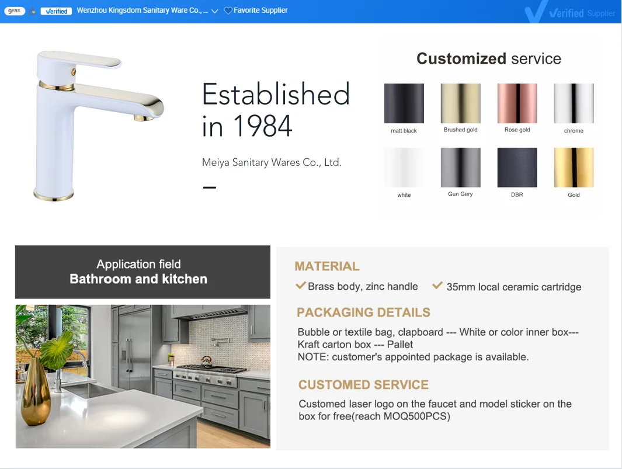Viewport: 622px width, 469px height.
Task: Expand the supplier name dropdown chevron
Action: (x=215, y=11)
